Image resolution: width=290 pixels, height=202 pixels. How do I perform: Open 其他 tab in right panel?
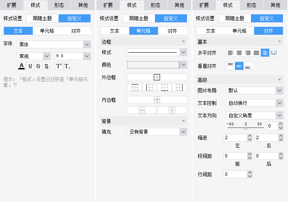[x=275, y=5]
